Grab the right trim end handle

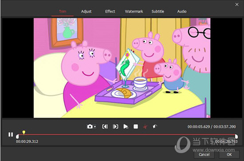pyautogui.click(x=236, y=137)
